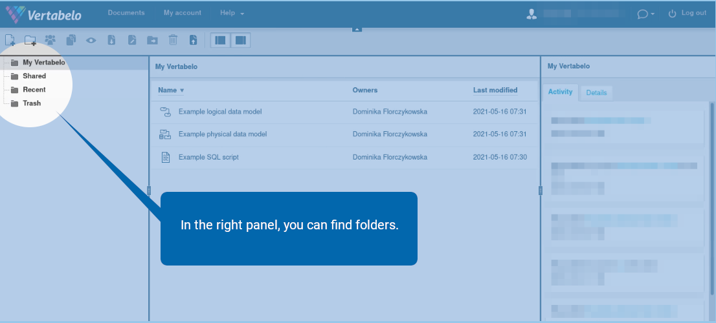Click the rename pencil document icon
The image size is (716, 323).
[132, 40]
